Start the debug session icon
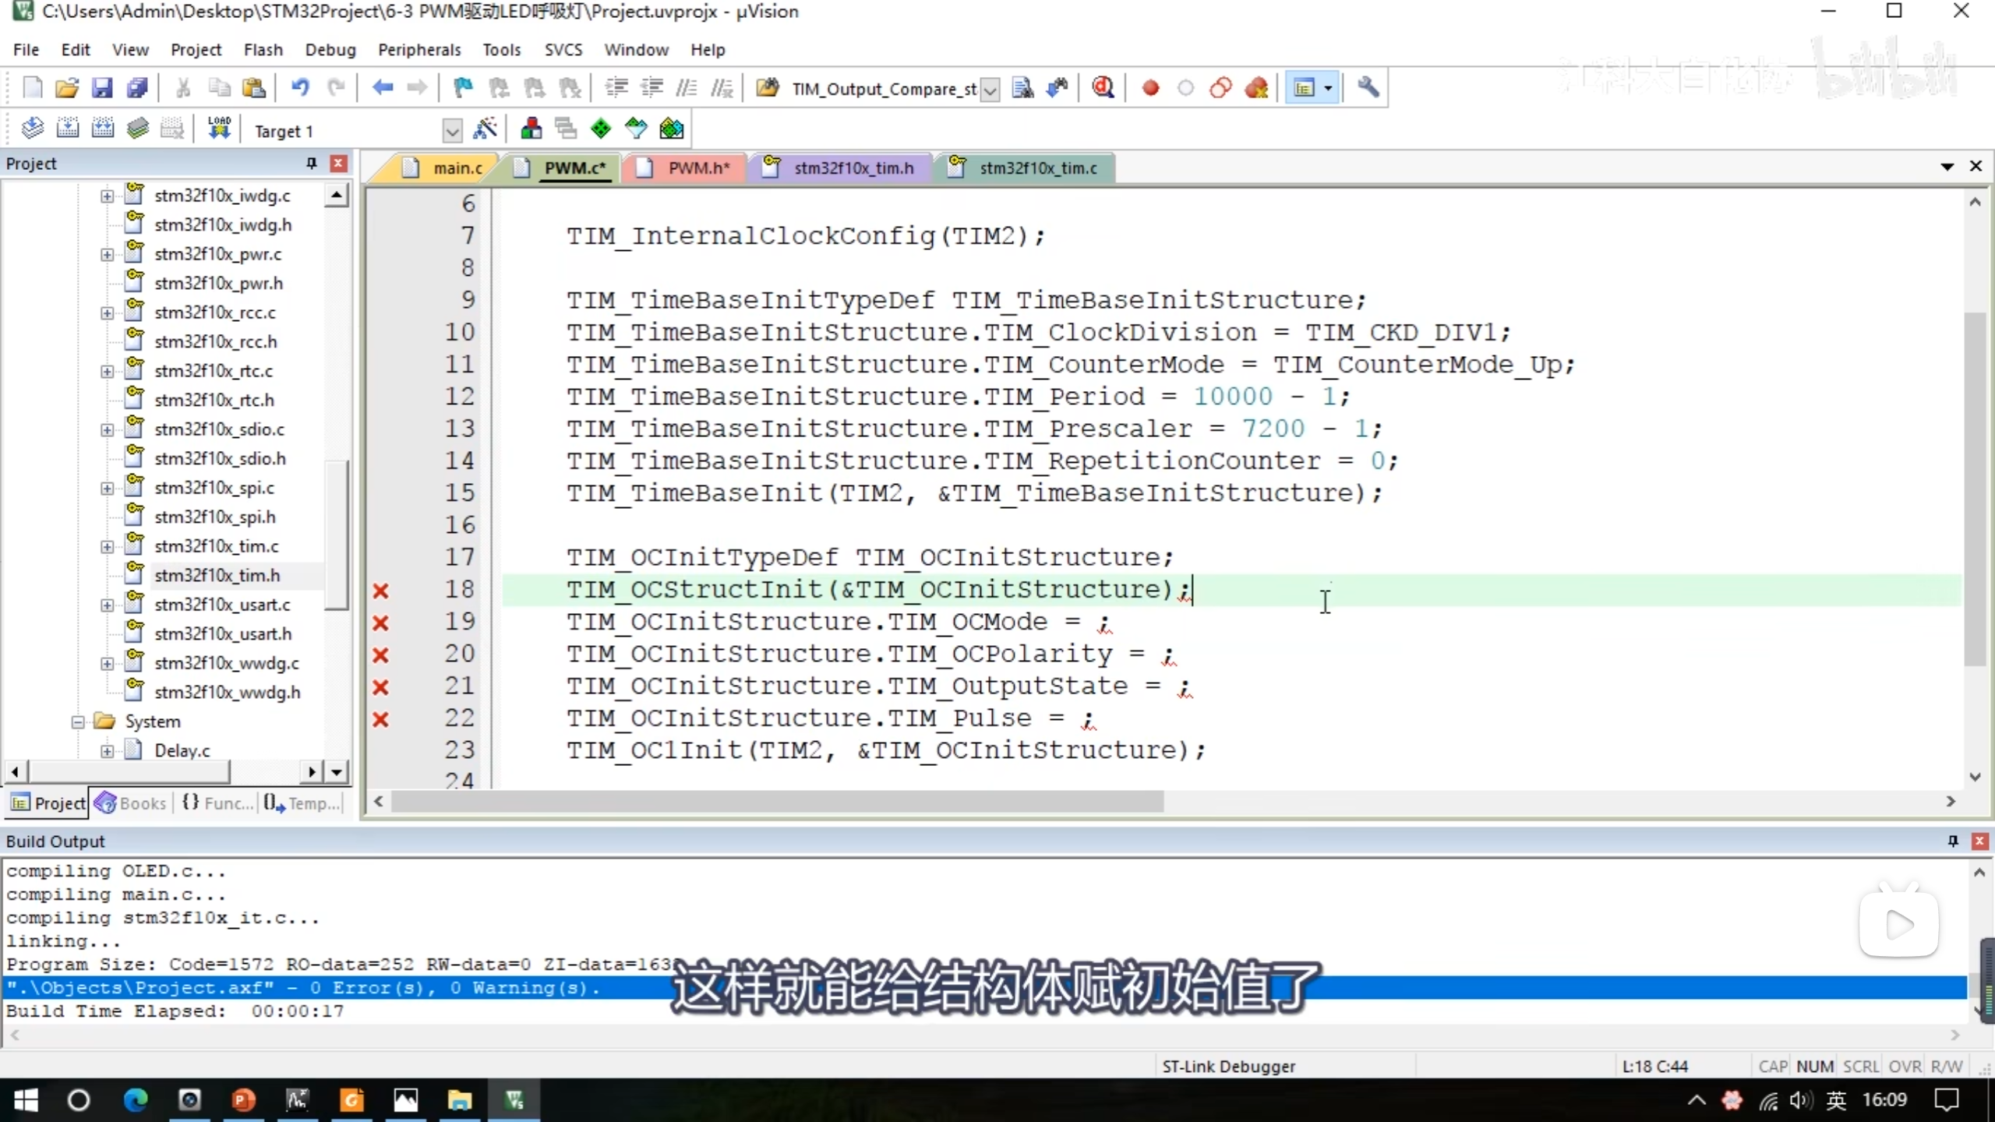The image size is (1995, 1122). [x=1103, y=87]
